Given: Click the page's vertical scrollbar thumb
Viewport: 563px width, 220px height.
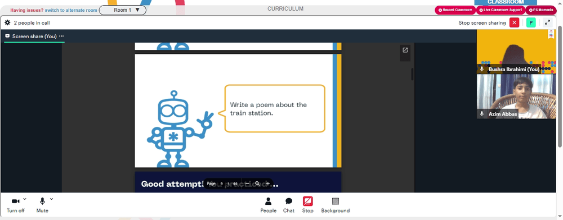Looking at the screenshot, I should click(x=560, y=86).
